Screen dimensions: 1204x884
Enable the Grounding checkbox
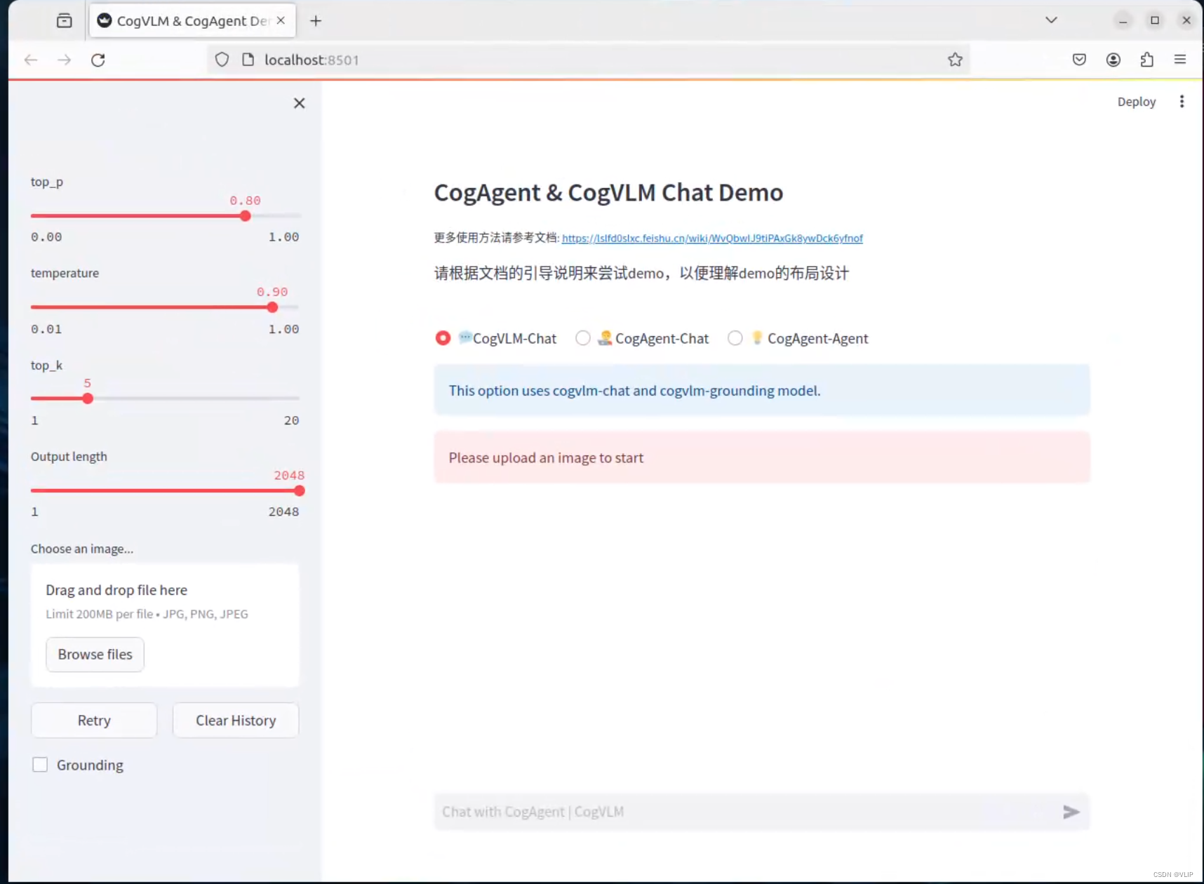coord(40,765)
